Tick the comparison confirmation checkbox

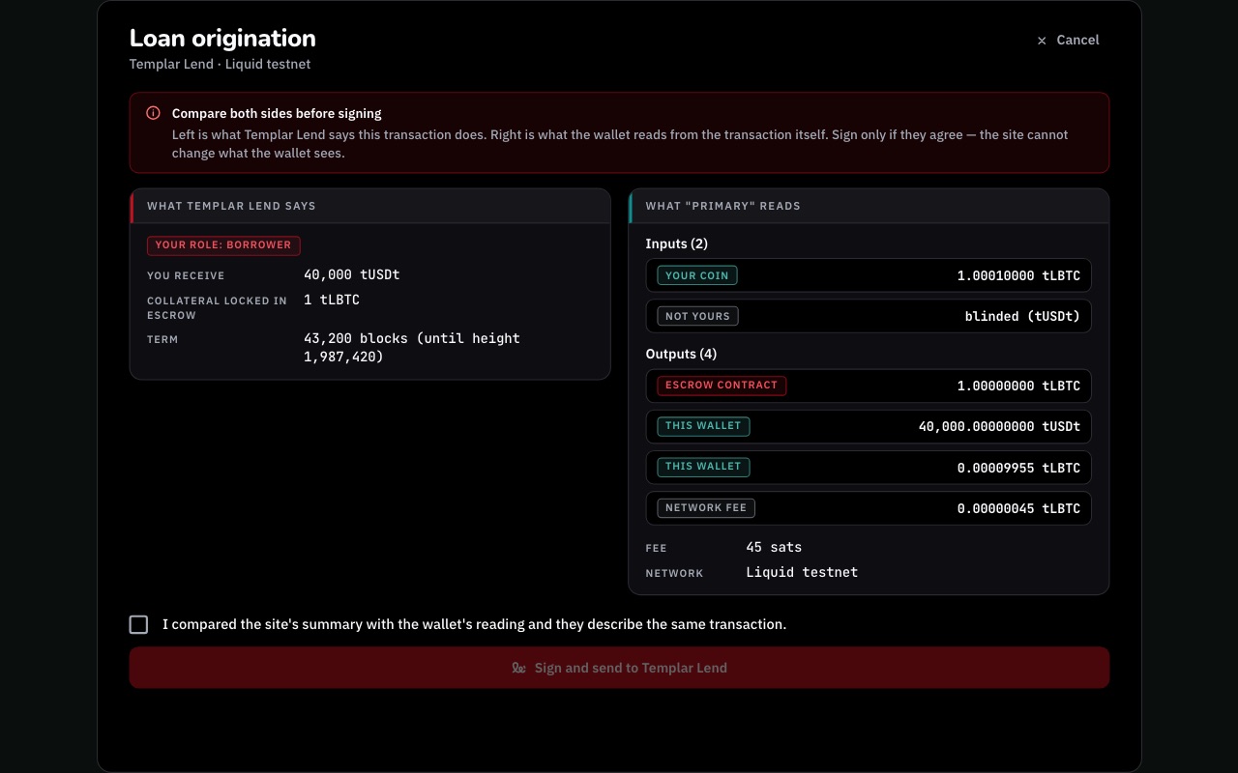[139, 624]
